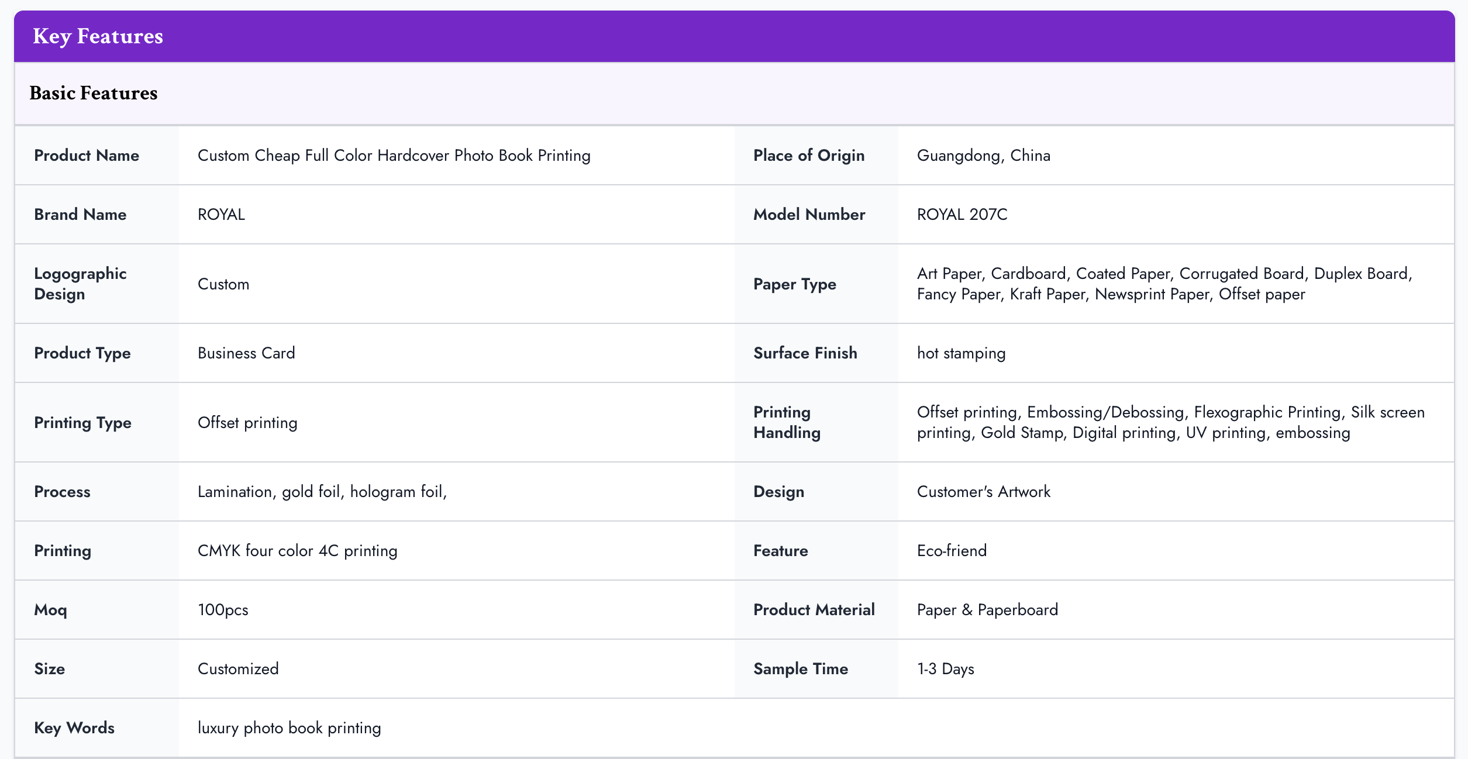The height and width of the screenshot is (759, 1468).
Task: Click the Basic Features section heading
Action: 94,93
